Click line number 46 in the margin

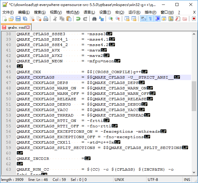[x=8, y=77]
